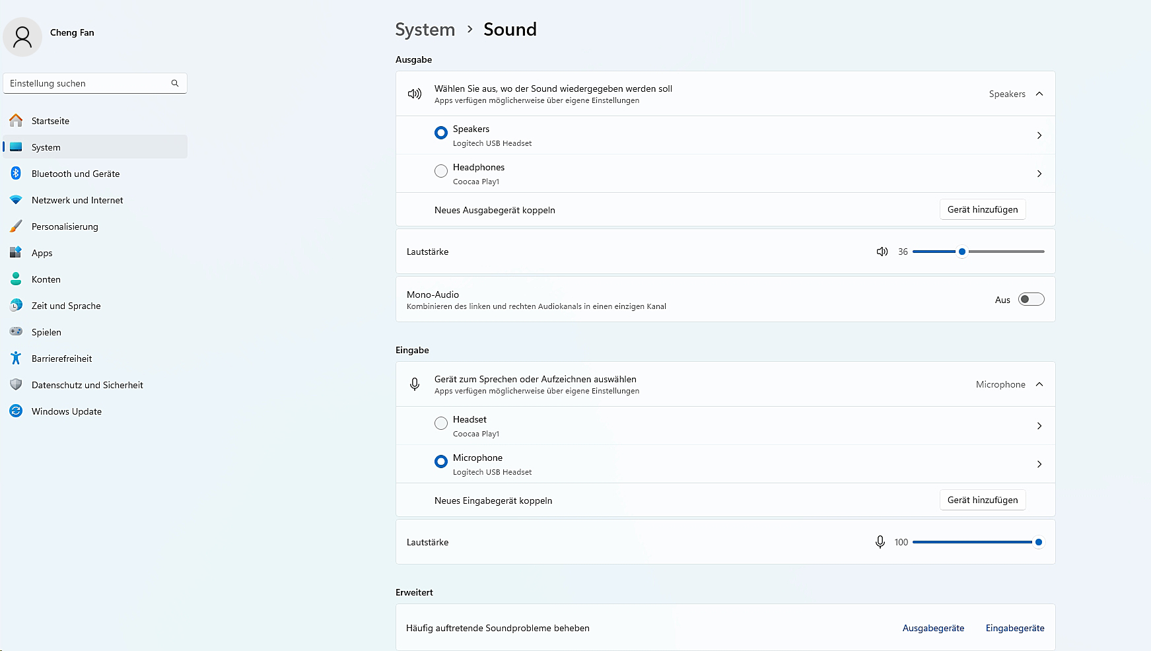Click the Barrierefreiheit accessibility icon
The image size is (1151, 651).
click(16, 358)
